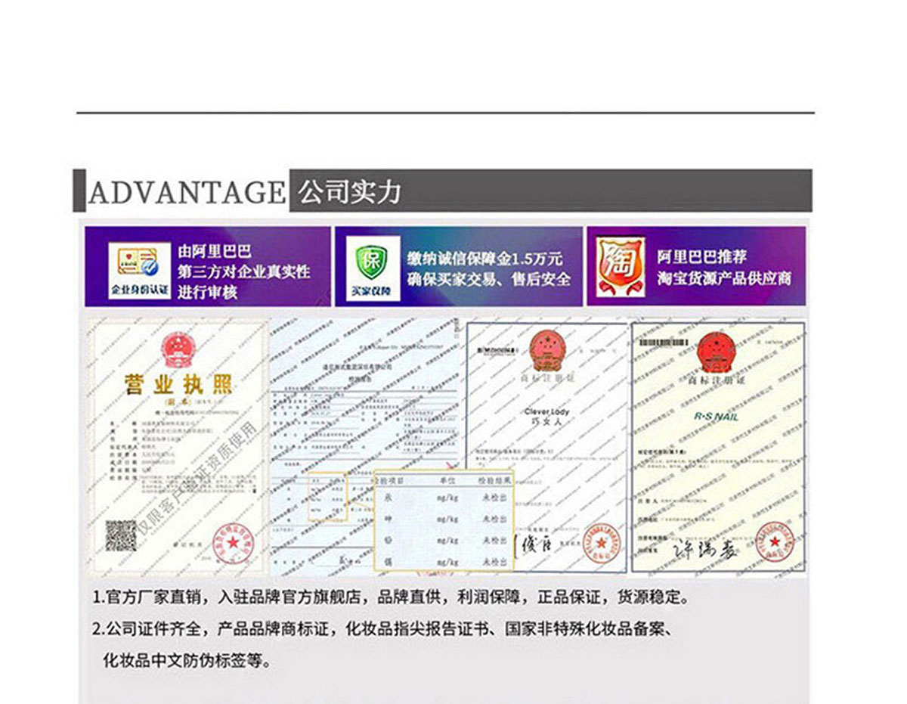The image size is (907, 704).
Task: Click the green 买家保障 shield icon
Action: [372, 268]
